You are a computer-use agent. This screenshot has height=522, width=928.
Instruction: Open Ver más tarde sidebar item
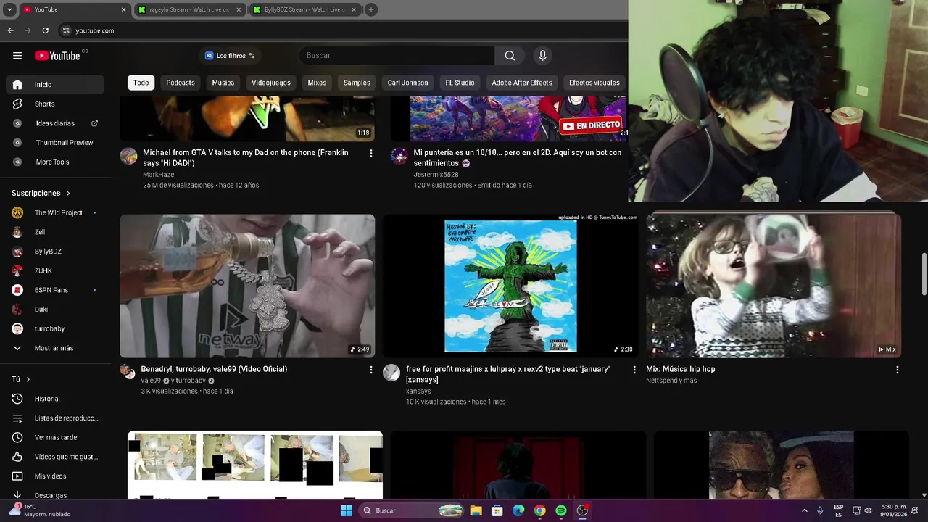pos(55,437)
